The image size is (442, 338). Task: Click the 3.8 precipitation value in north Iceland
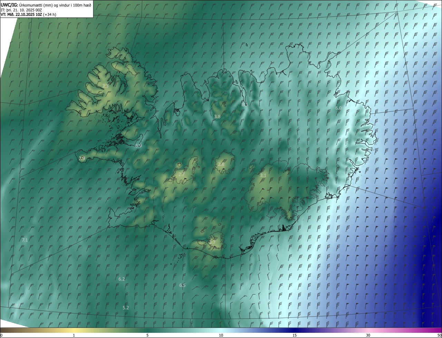click(217, 117)
